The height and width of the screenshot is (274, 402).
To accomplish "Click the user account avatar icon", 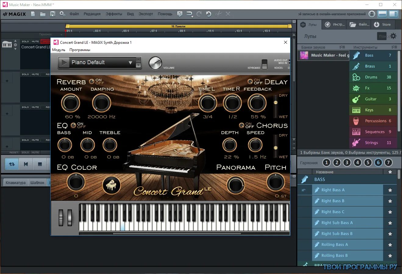I will 372,14.
